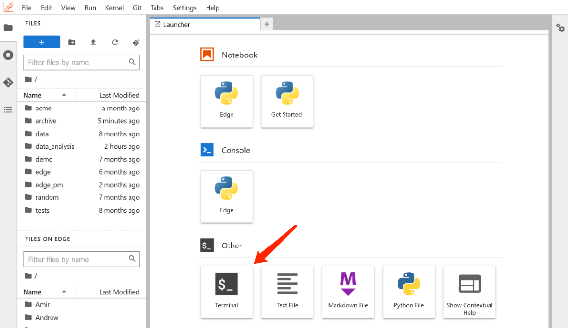This screenshot has width=568, height=328.
Task: Open the Settings menu
Action: (x=185, y=8)
